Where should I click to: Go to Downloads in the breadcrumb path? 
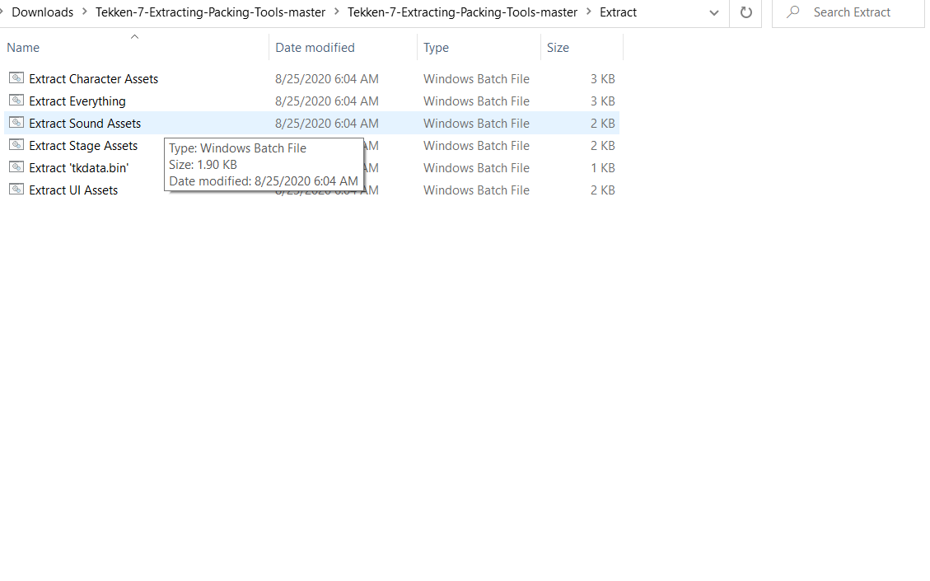pyautogui.click(x=43, y=12)
